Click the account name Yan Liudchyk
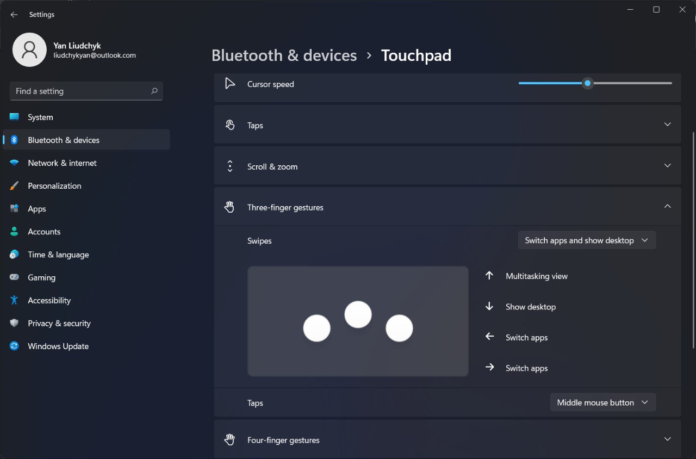696x459 pixels. pyautogui.click(x=77, y=46)
